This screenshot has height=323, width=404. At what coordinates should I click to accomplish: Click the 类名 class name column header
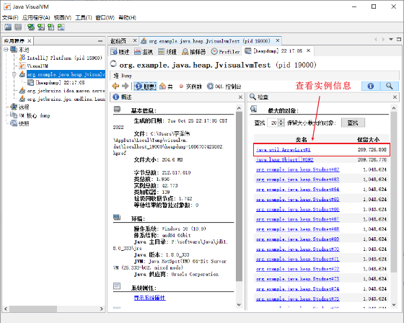point(301,139)
